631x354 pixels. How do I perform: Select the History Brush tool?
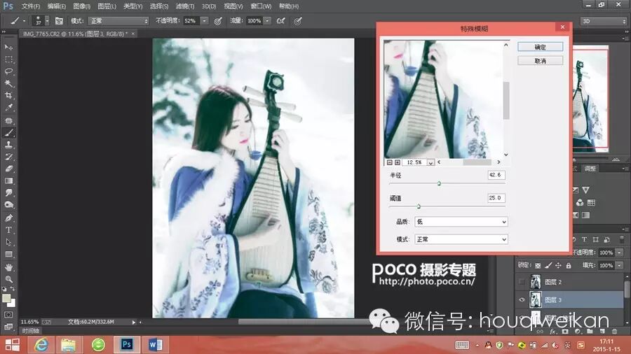point(8,157)
